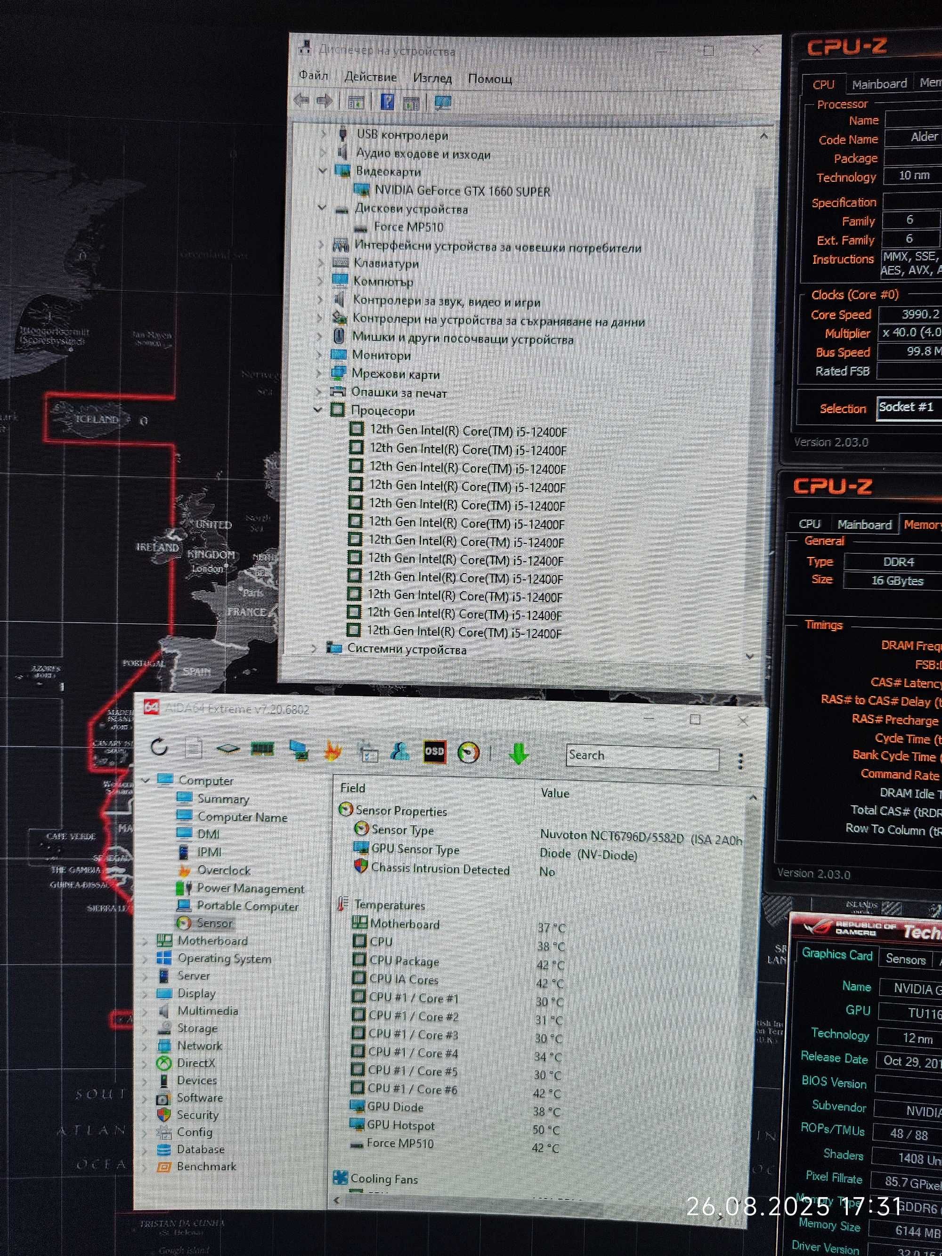Image resolution: width=942 pixels, height=1256 pixels.
Task: Open the Файл menu
Action: [x=313, y=75]
